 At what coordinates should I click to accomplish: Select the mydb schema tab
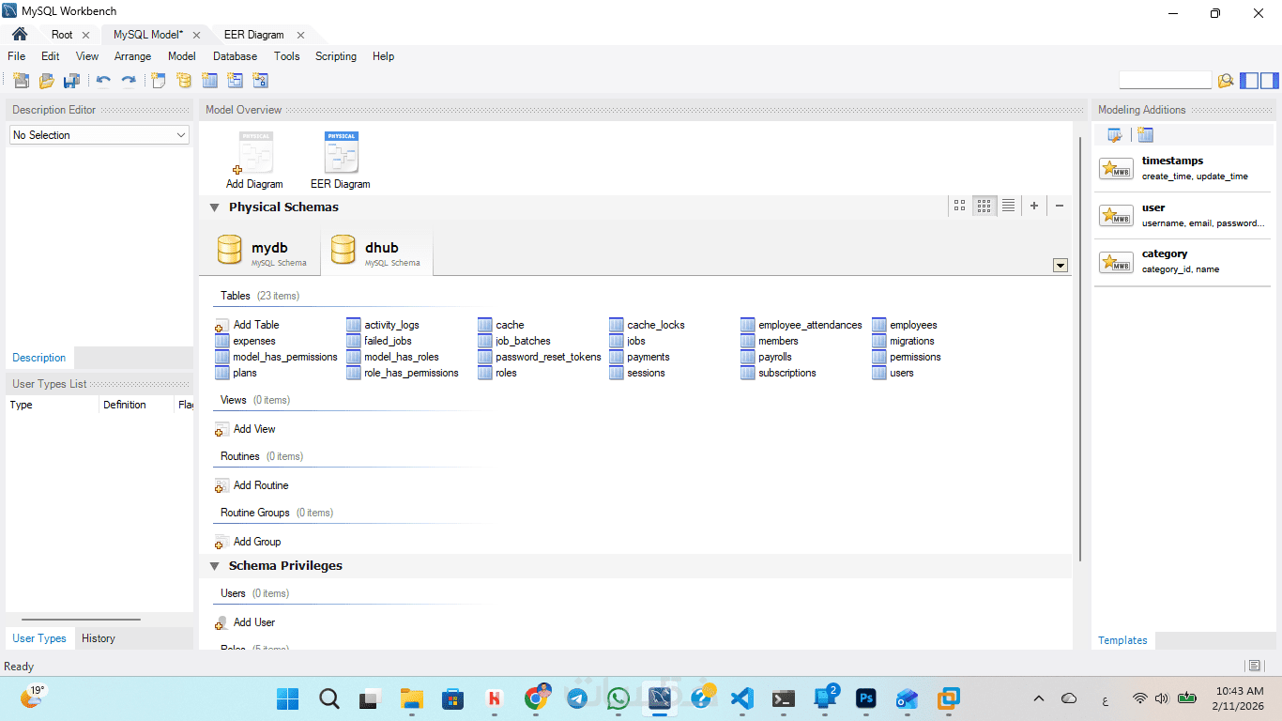(259, 251)
